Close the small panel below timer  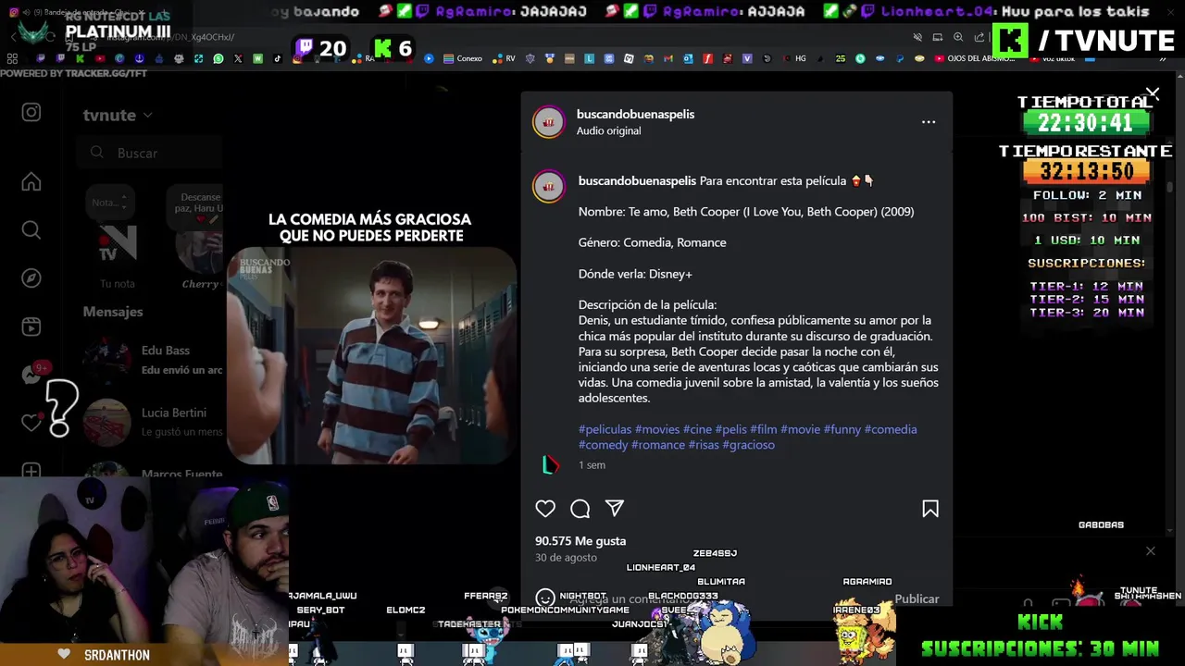tap(1151, 551)
